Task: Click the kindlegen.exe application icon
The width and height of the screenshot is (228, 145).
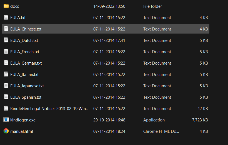Action: 6,119
